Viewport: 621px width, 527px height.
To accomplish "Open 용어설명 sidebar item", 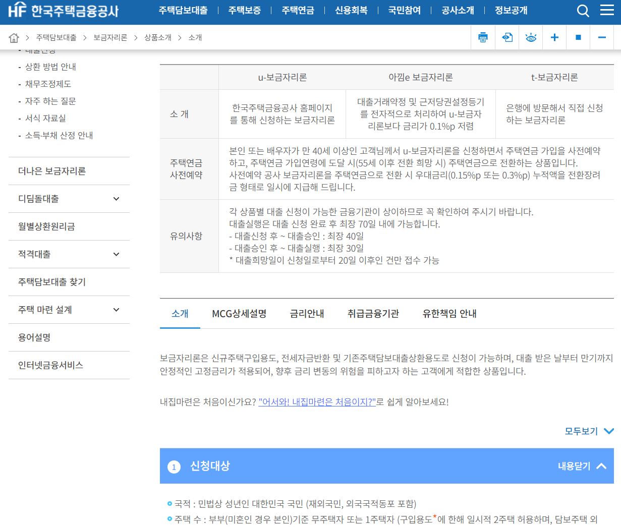I will tap(69, 337).
